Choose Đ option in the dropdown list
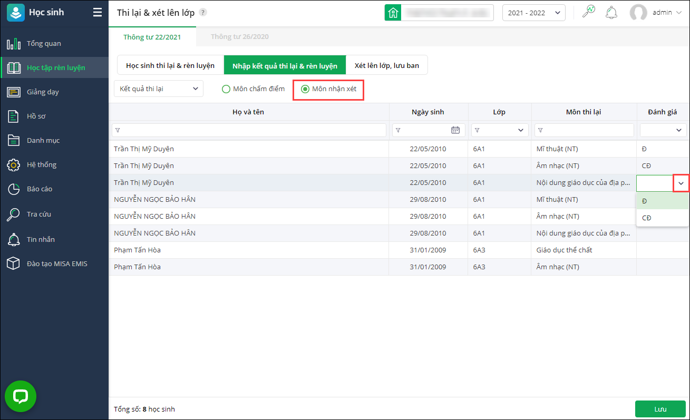Viewport: 690px width, 420px height. click(x=663, y=201)
